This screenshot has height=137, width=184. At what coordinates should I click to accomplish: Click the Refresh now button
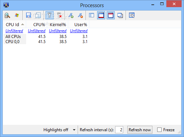pyautogui.click(x=140, y=130)
